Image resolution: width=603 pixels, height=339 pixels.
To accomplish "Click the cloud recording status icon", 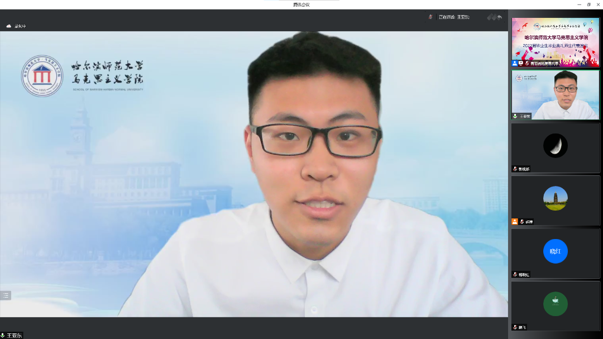I will (x=9, y=26).
